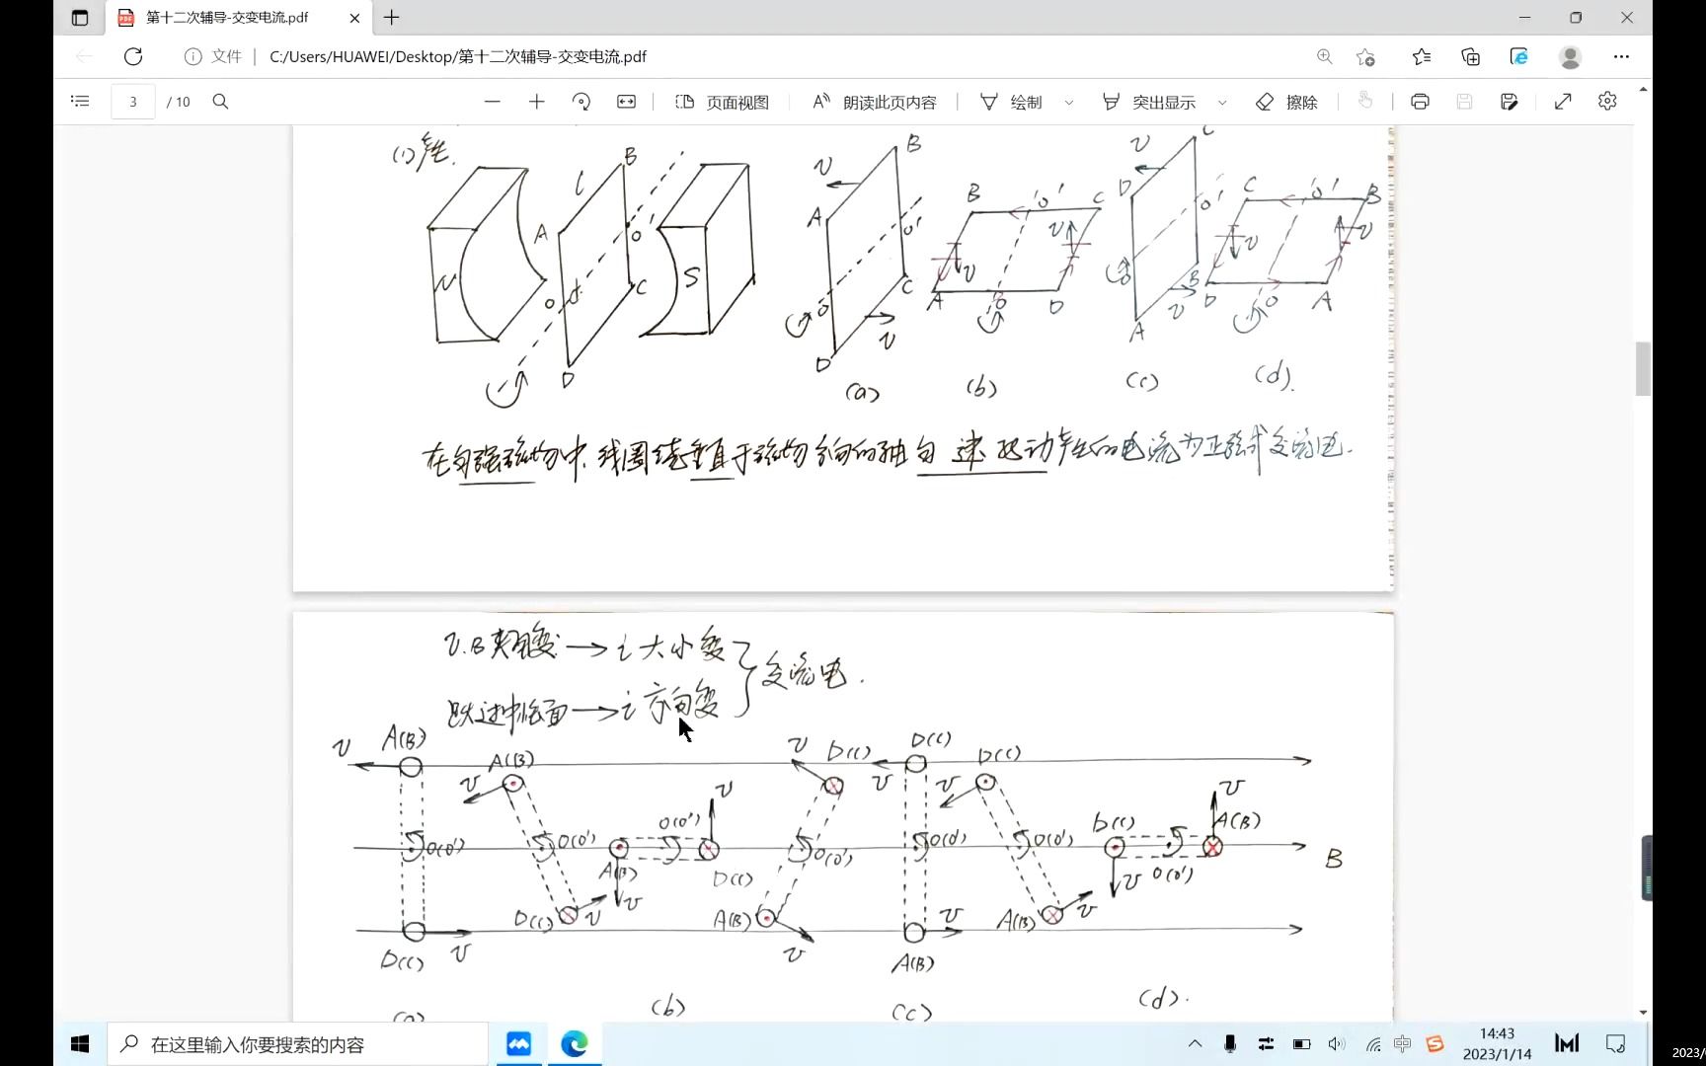The height and width of the screenshot is (1066, 1706).
Task: Open the user profile menu
Action: click(x=1570, y=57)
